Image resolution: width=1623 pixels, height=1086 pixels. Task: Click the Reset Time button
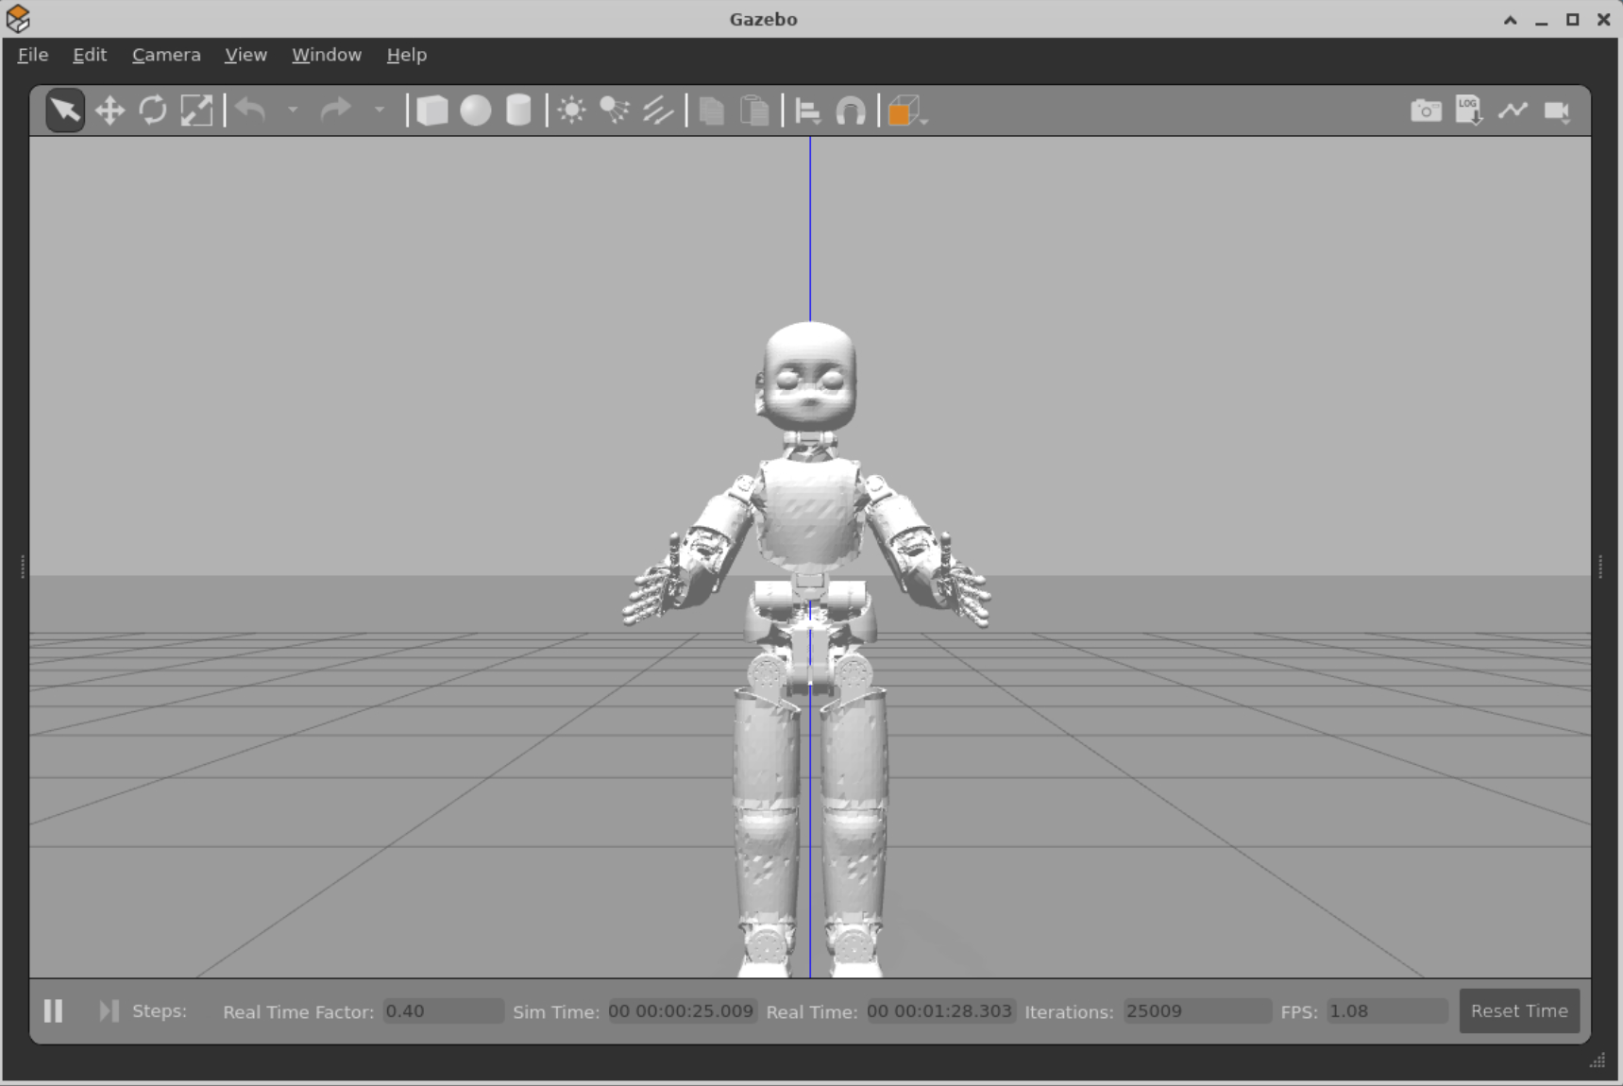(x=1518, y=1010)
